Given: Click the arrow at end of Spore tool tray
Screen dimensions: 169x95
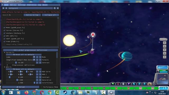Looking at the screenshot, I should click(154, 84).
